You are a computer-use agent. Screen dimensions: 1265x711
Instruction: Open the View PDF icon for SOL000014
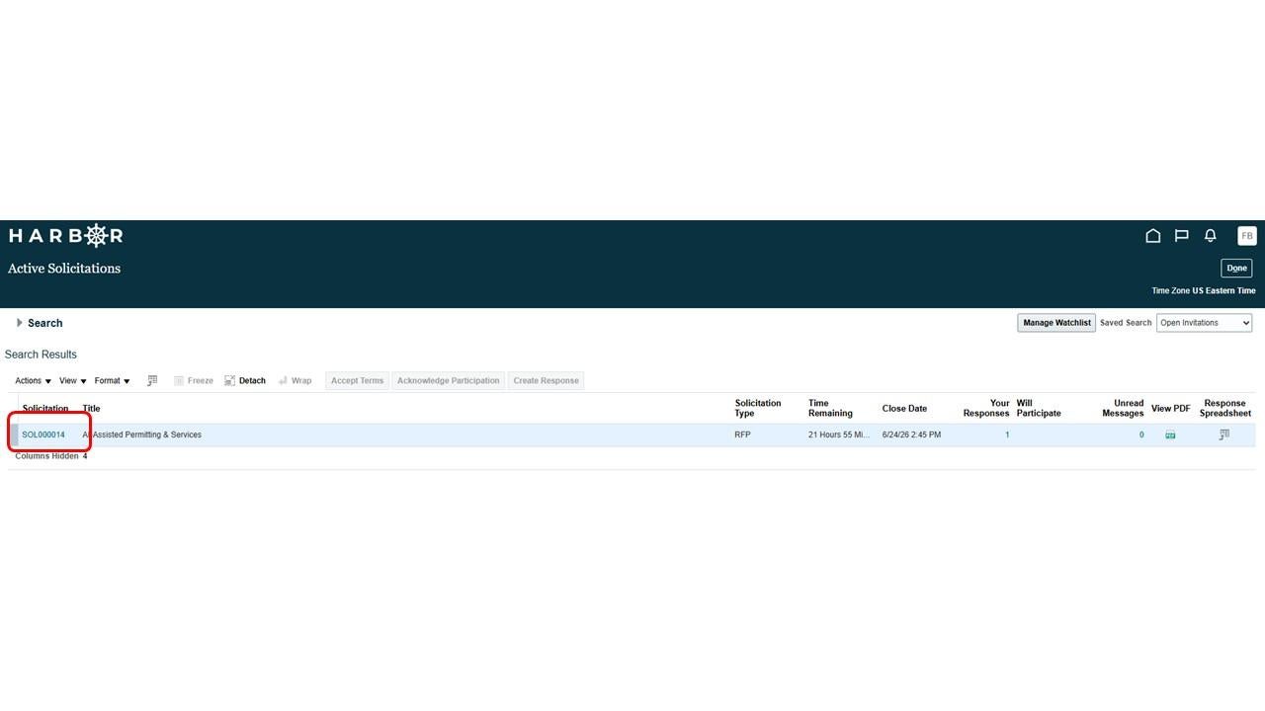[1170, 434]
